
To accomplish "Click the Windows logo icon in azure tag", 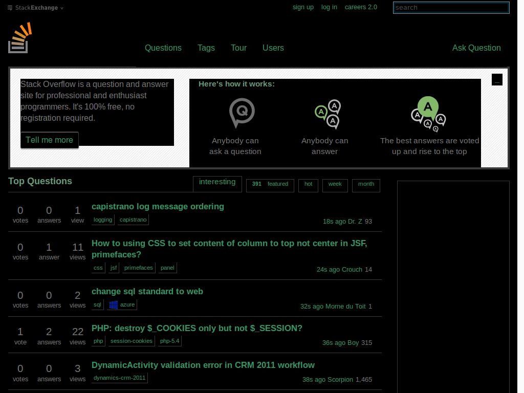I will pyautogui.click(x=114, y=305).
